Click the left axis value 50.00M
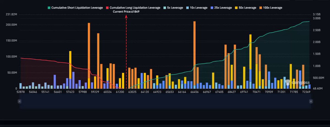330x127 pixels. point(12,73)
